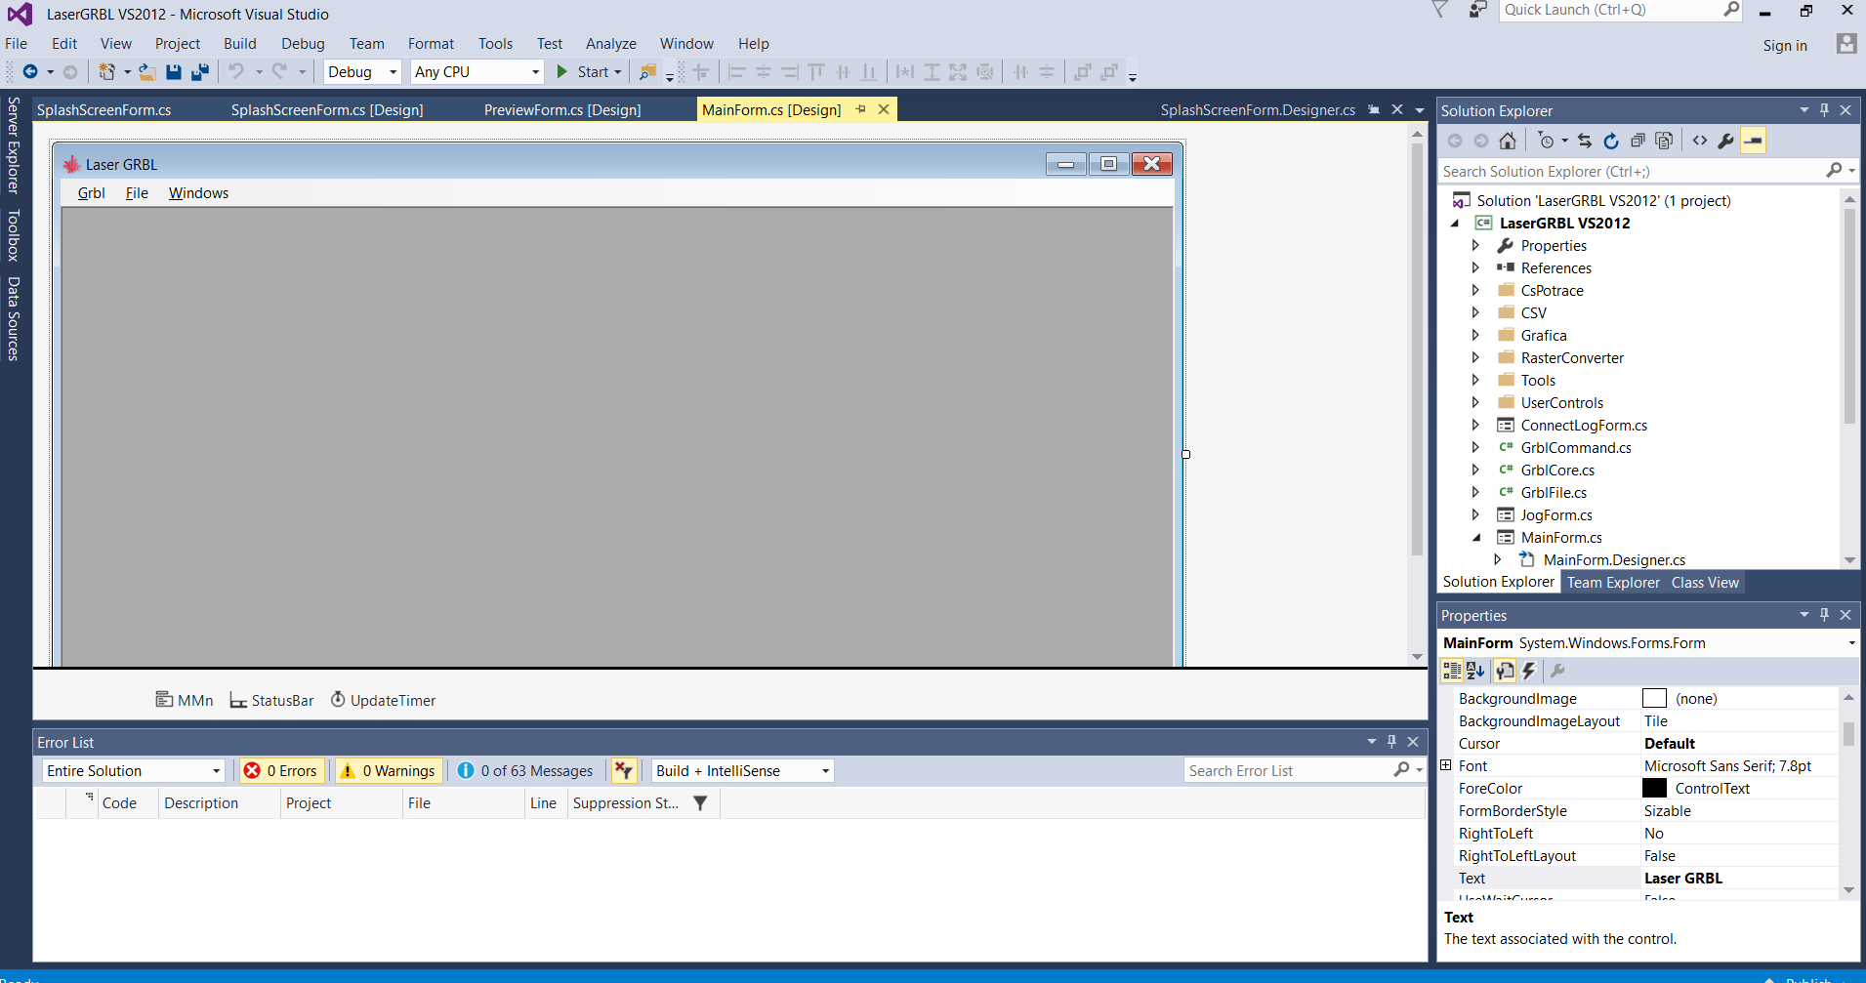
Task: Click the filter funnel icon in Error List header
Action: 700,803
